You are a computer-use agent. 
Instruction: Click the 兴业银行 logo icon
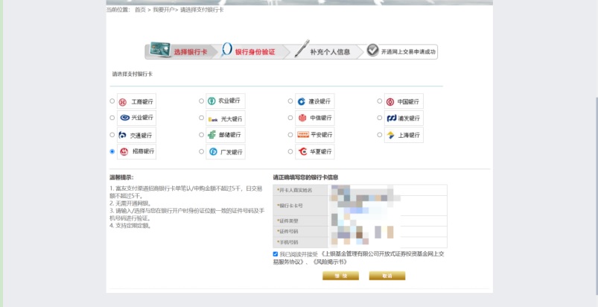124,118
